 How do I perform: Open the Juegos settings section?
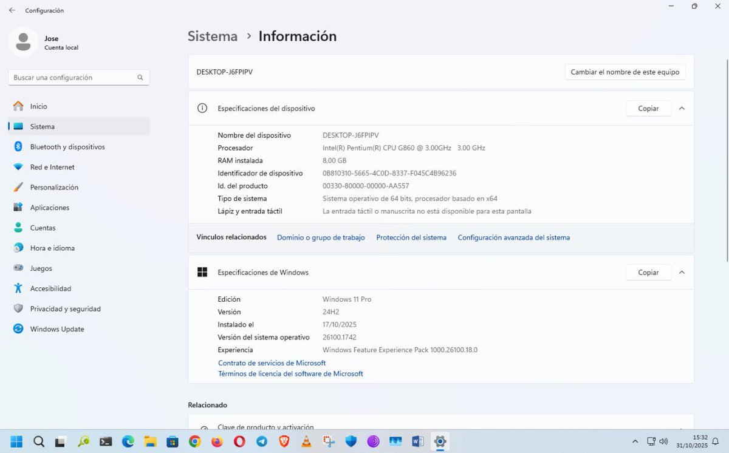41,268
